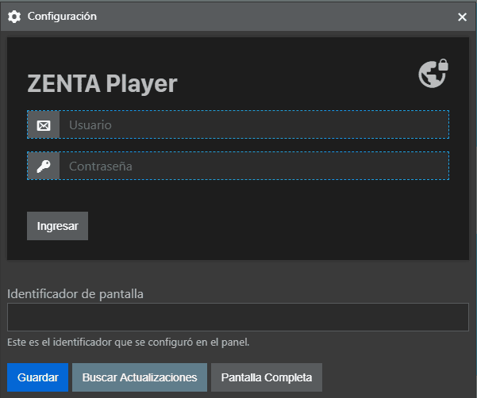Click the Configuración title text
The width and height of the screenshot is (477, 398).
62,17
